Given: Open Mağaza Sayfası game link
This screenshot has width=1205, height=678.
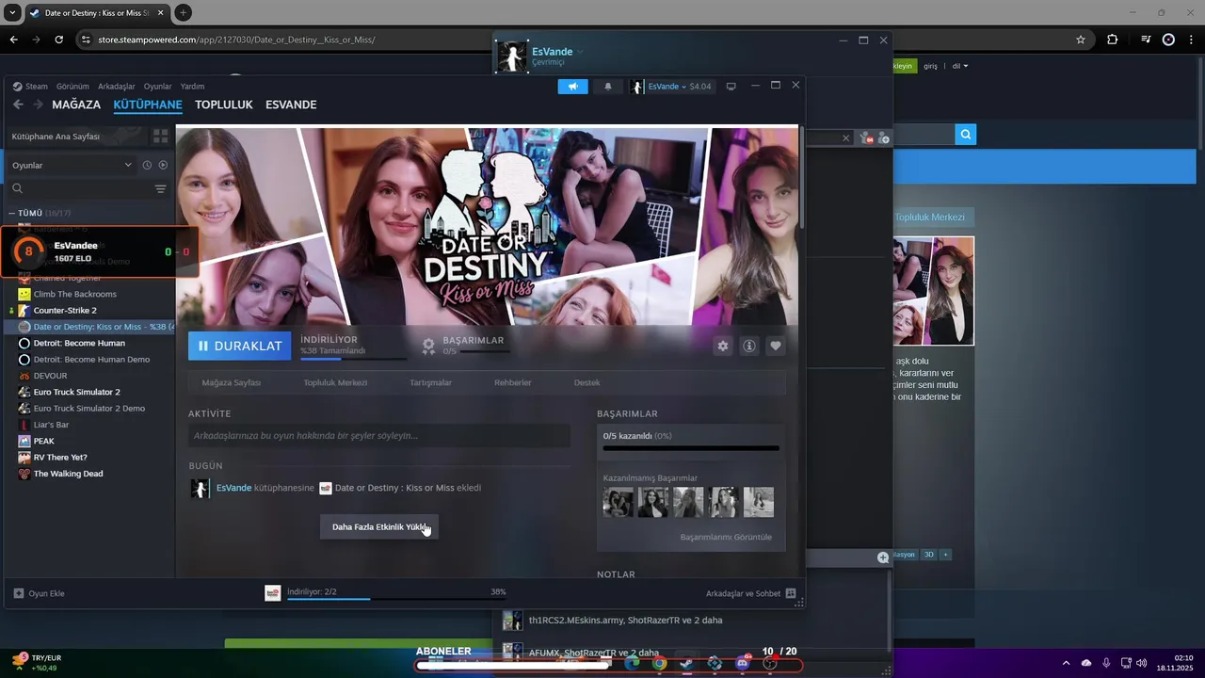Looking at the screenshot, I should click(x=231, y=382).
